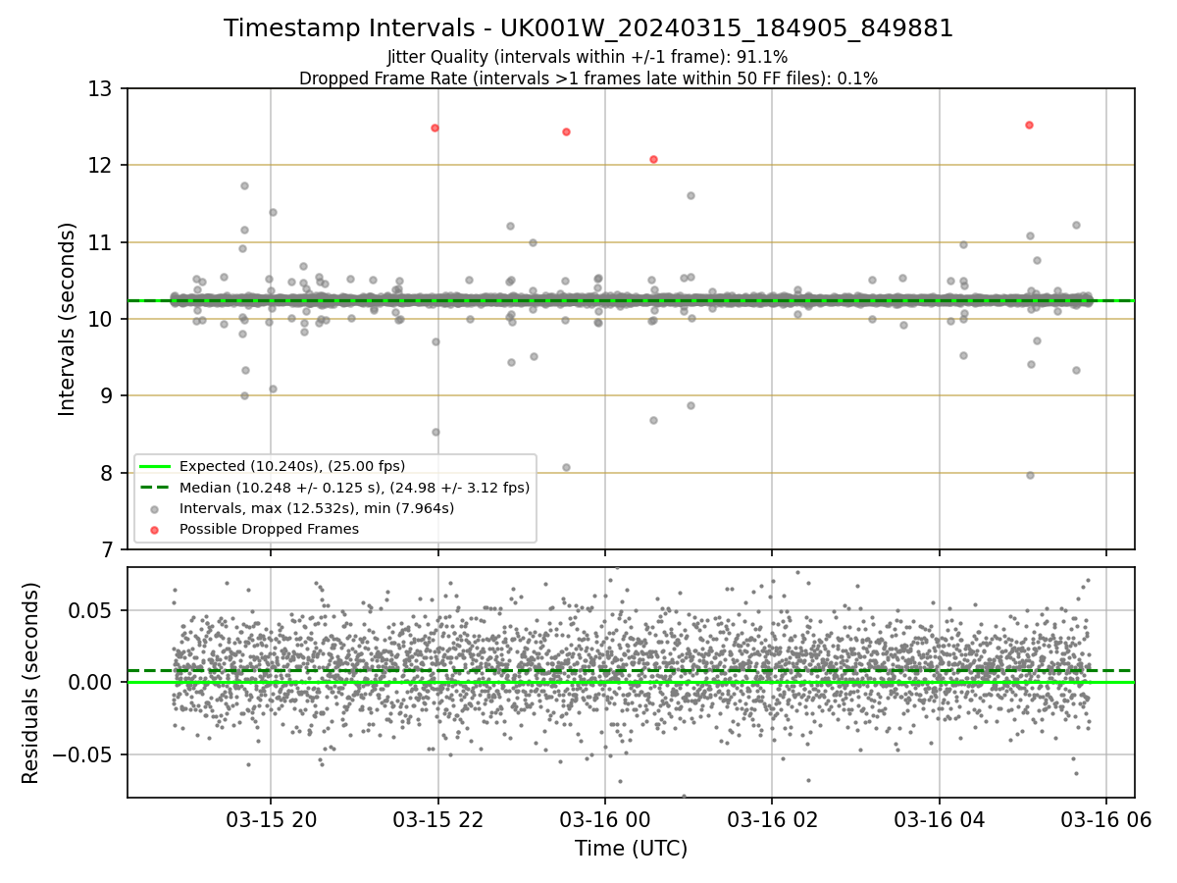1177x883 pixels.
Task: Click the x-axis tick label '03-16 04'
Action: [x=940, y=820]
